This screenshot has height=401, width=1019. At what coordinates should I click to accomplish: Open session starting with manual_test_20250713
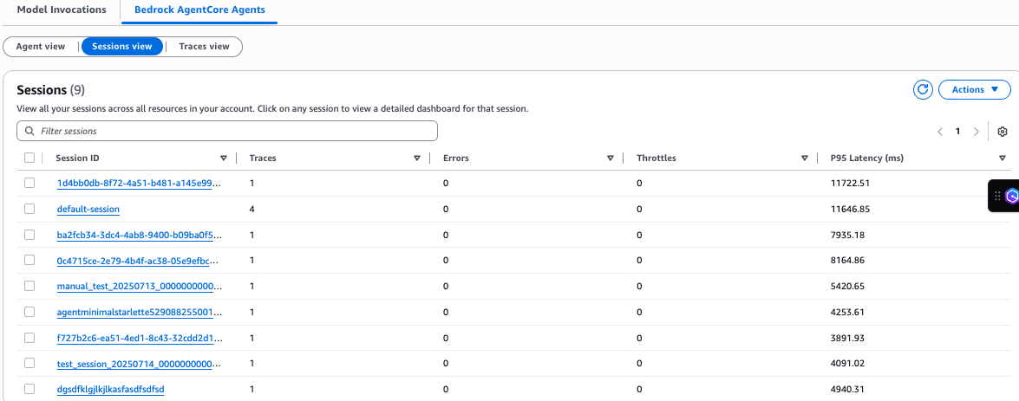point(140,286)
